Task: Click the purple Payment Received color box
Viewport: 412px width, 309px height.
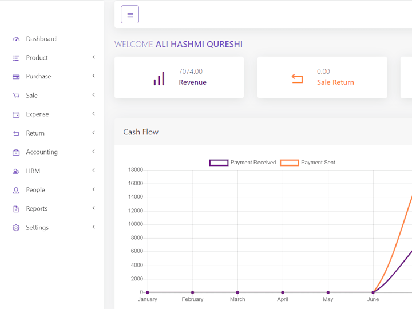Action: coord(219,163)
